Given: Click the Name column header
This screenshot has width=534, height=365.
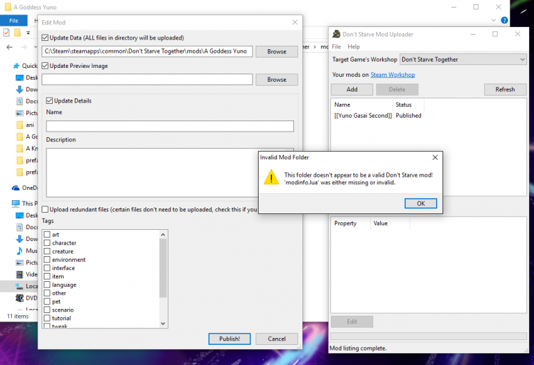Looking at the screenshot, I should tap(362, 105).
